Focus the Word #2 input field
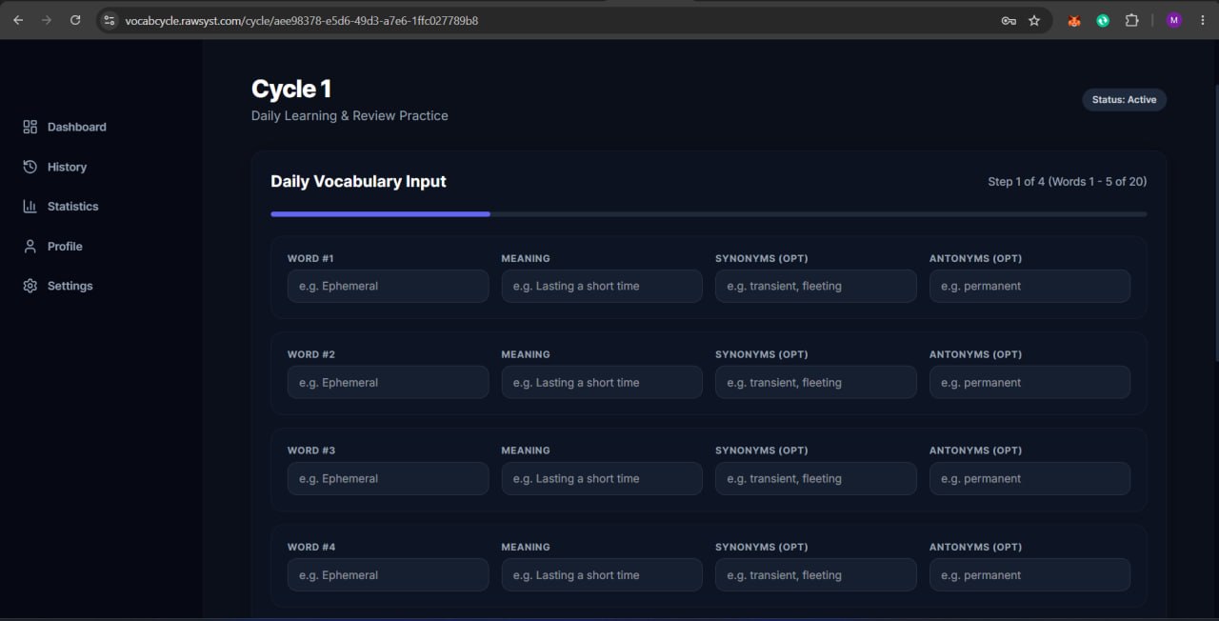Image resolution: width=1219 pixels, height=621 pixels. tap(388, 382)
